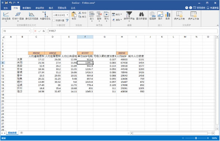Switch to the 综合评价 tab

click(40, 8)
